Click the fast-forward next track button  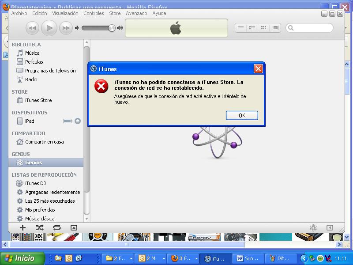[x=66, y=28]
